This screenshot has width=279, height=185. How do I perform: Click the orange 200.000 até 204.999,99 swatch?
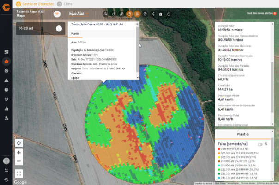219,153
